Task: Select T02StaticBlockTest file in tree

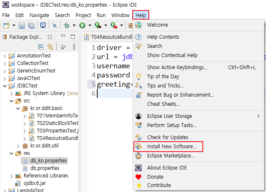Action: click(57, 123)
